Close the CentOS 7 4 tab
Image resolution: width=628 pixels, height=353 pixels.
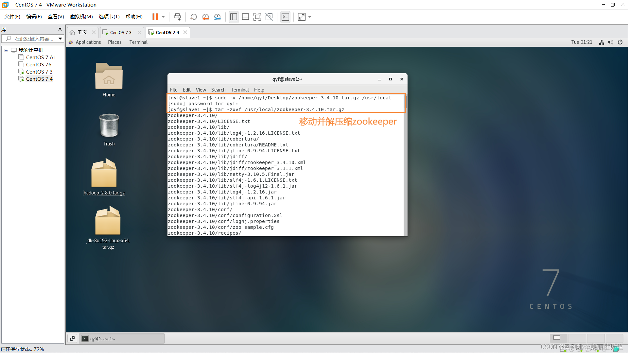[185, 32]
